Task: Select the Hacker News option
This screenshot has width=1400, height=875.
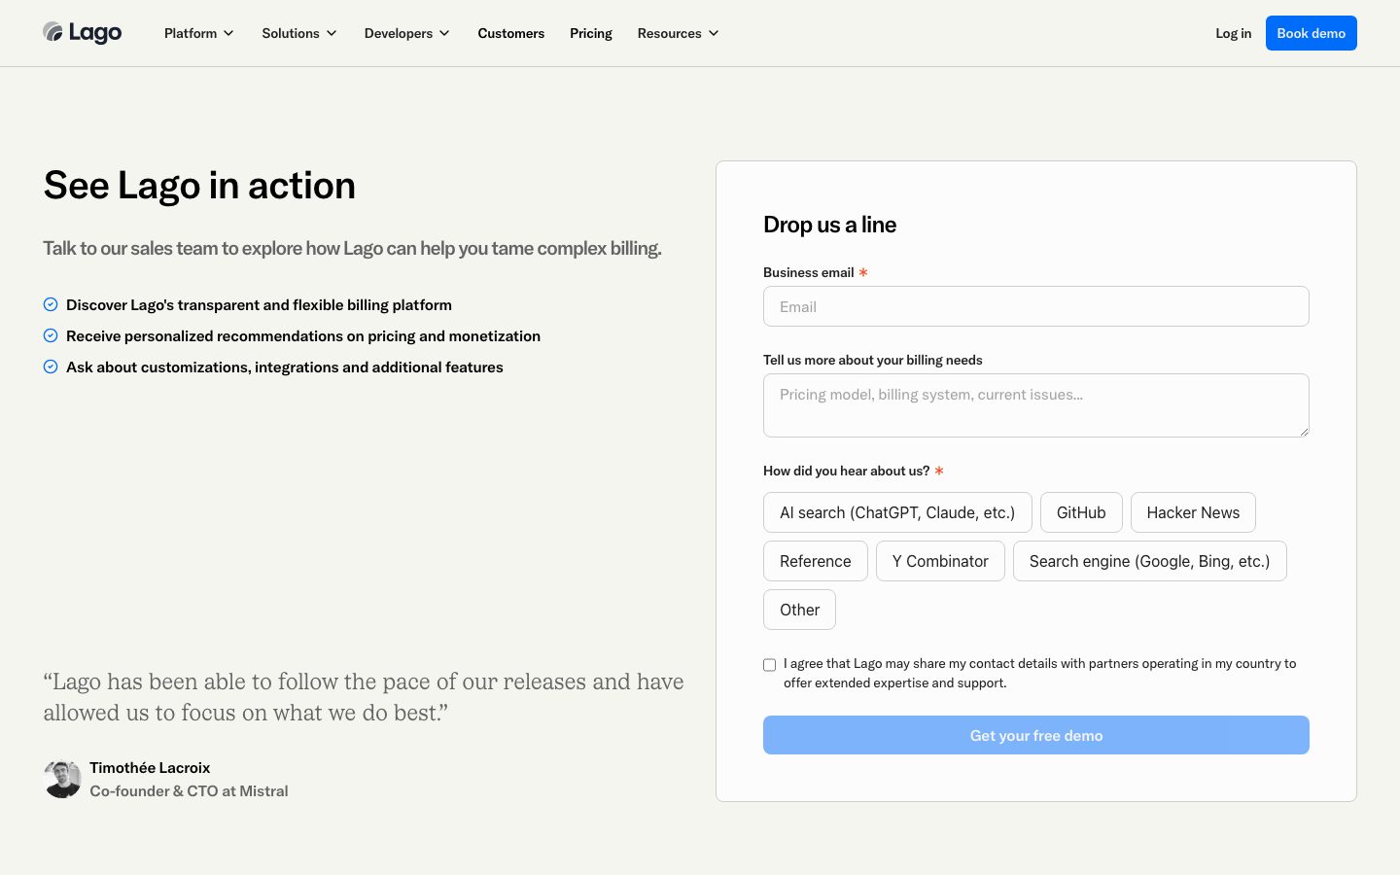Action: [x=1193, y=512]
